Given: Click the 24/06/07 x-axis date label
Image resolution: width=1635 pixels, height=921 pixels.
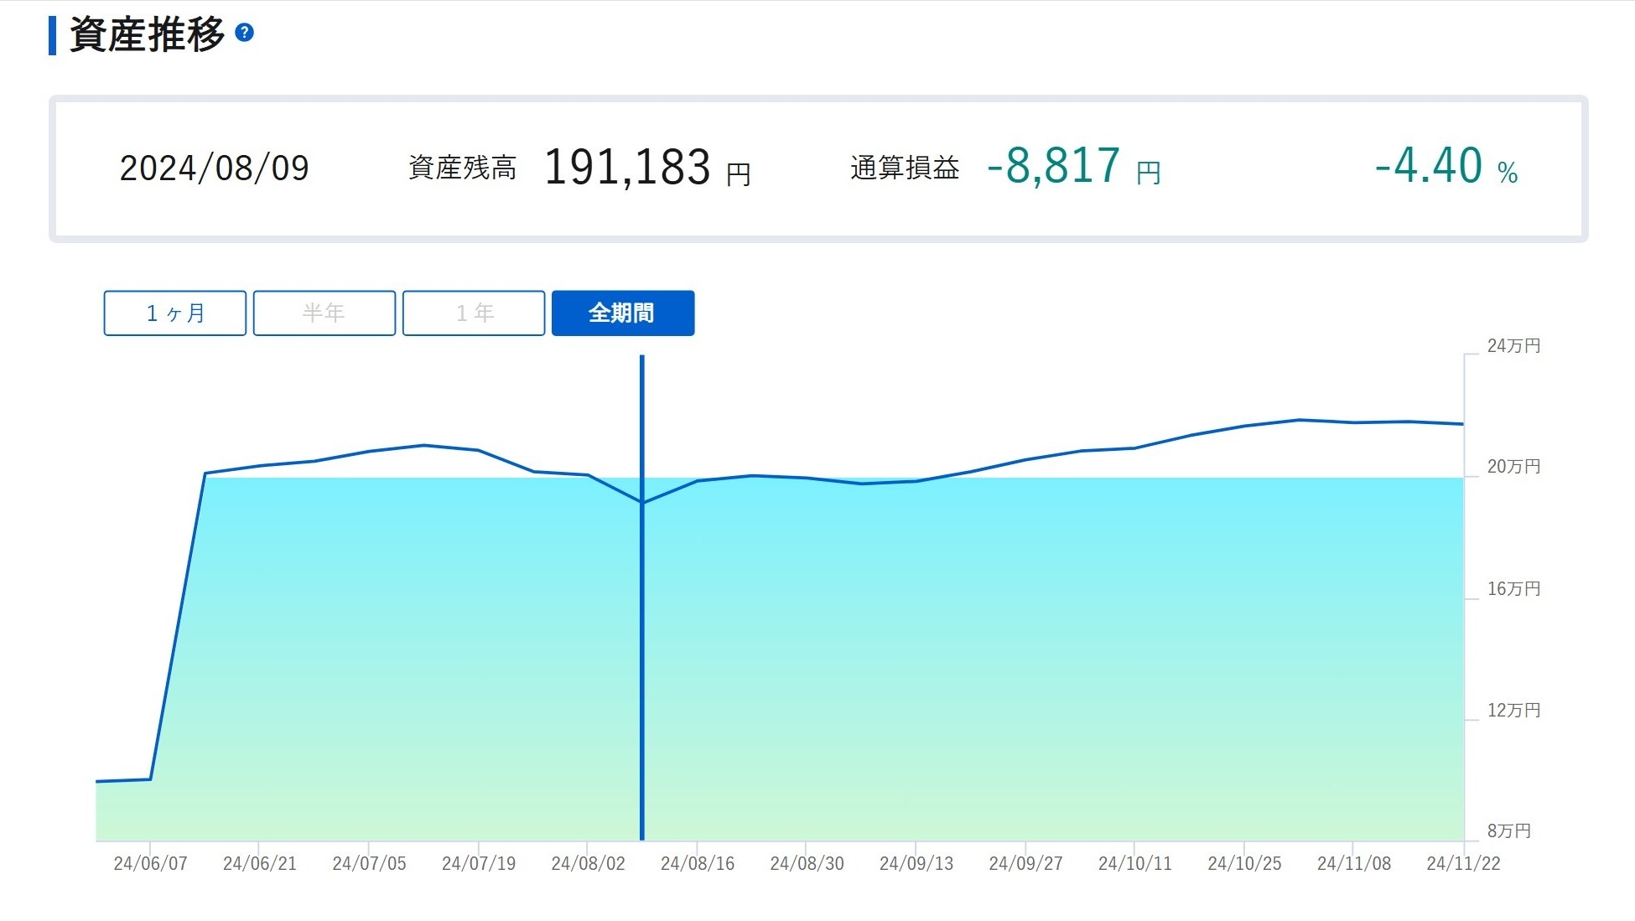Looking at the screenshot, I should [150, 863].
